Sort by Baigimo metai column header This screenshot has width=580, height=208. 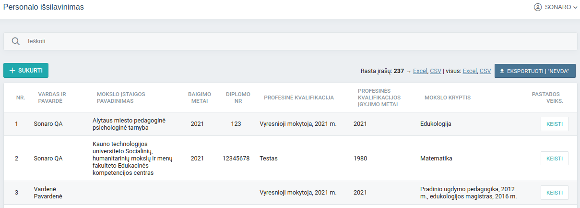click(x=199, y=98)
